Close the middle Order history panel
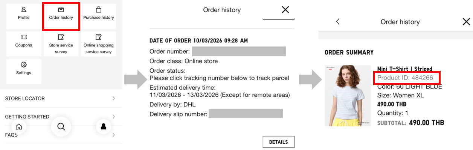 point(285,10)
